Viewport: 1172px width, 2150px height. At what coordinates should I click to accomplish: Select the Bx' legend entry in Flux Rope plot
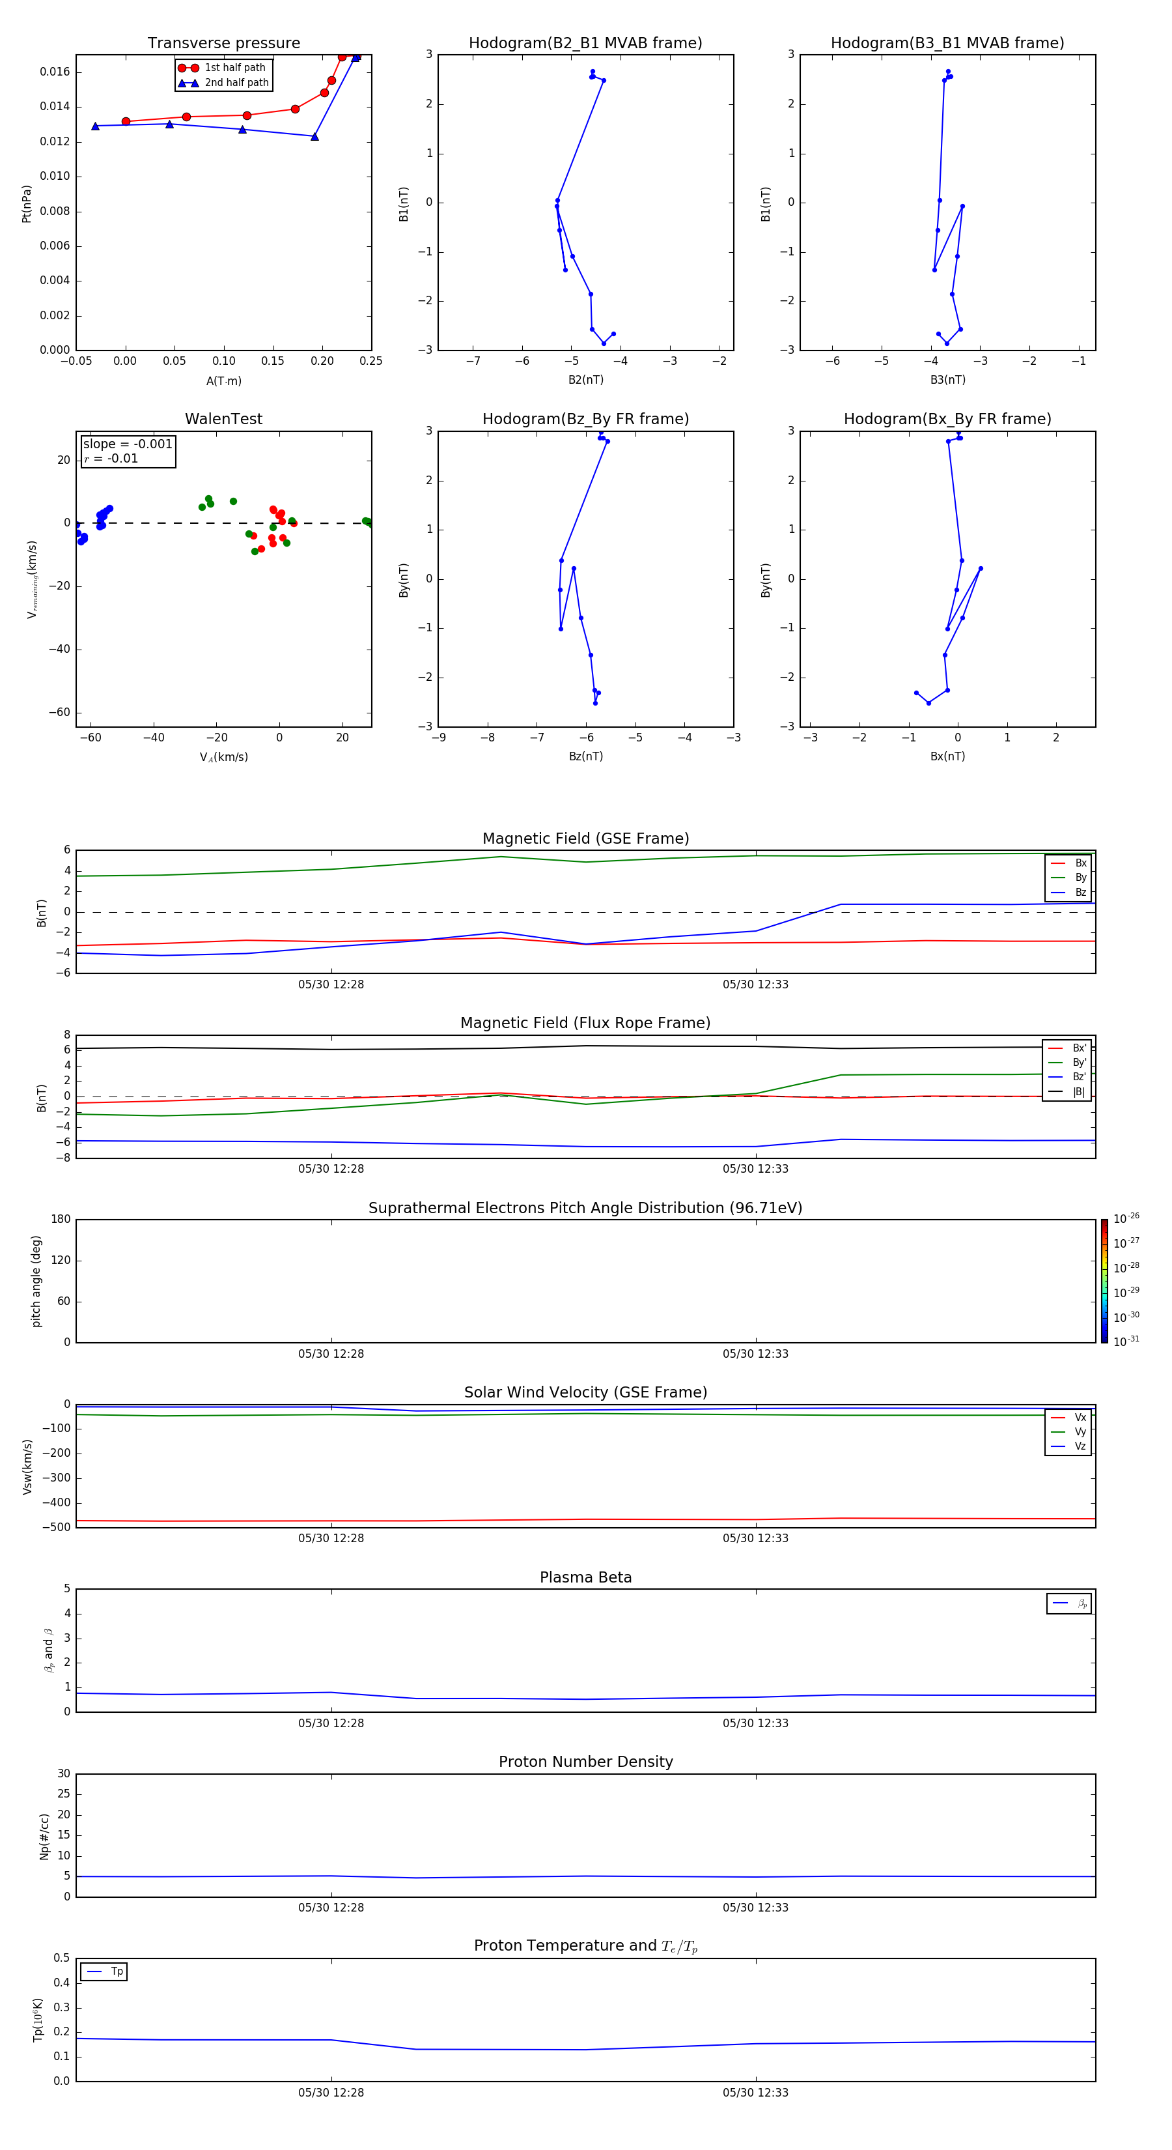click(1067, 1048)
